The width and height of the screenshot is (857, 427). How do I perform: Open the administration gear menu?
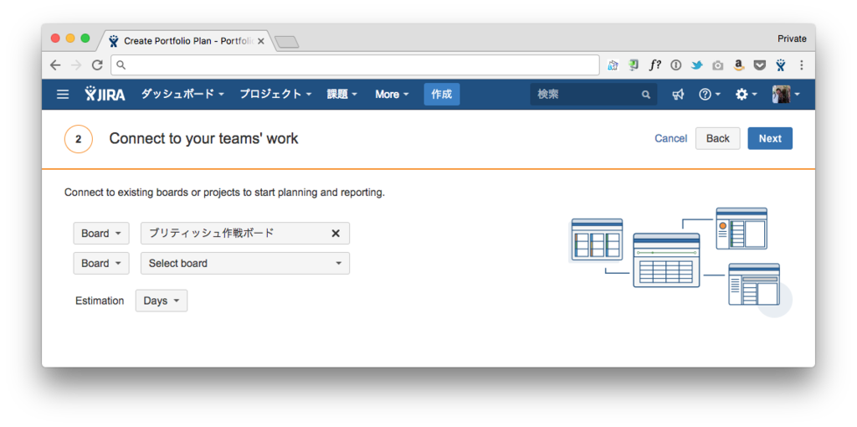point(746,95)
